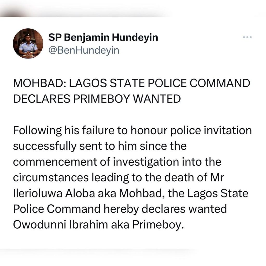Image resolution: width=266 pixels, height=266 pixels.
Task: Open SP Benjamin Hundeyin's profile picture
Action: [x=28, y=43]
